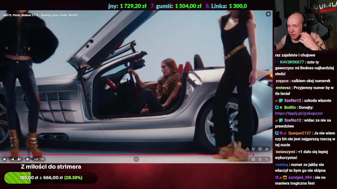This screenshot has width=337, height=189.
Task: Share the video with the arrow icon
Action: point(267,149)
